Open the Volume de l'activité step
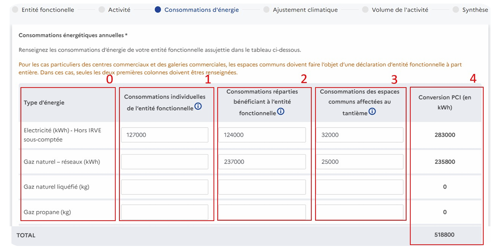494x250 pixels. click(400, 10)
